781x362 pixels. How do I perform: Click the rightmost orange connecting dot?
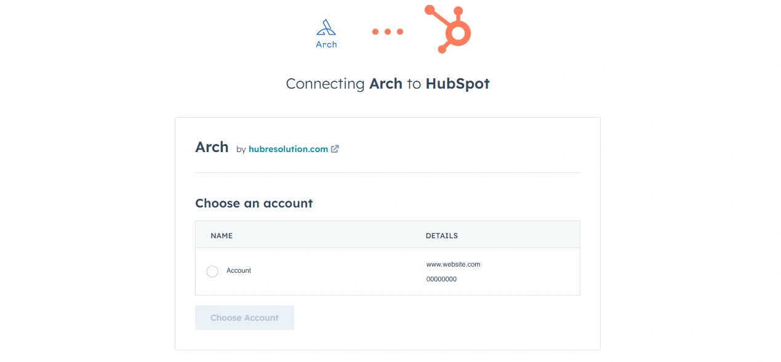[400, 31]
